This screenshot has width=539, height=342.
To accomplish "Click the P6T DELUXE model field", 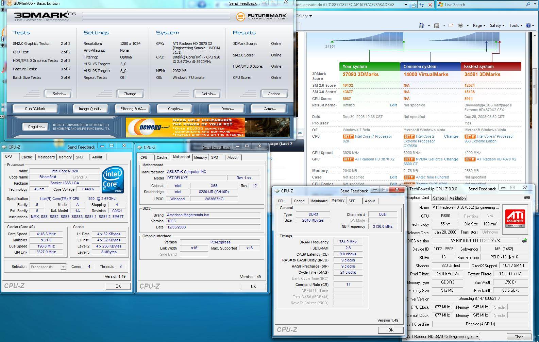I will pyautogui.click(x=196, y=178).
